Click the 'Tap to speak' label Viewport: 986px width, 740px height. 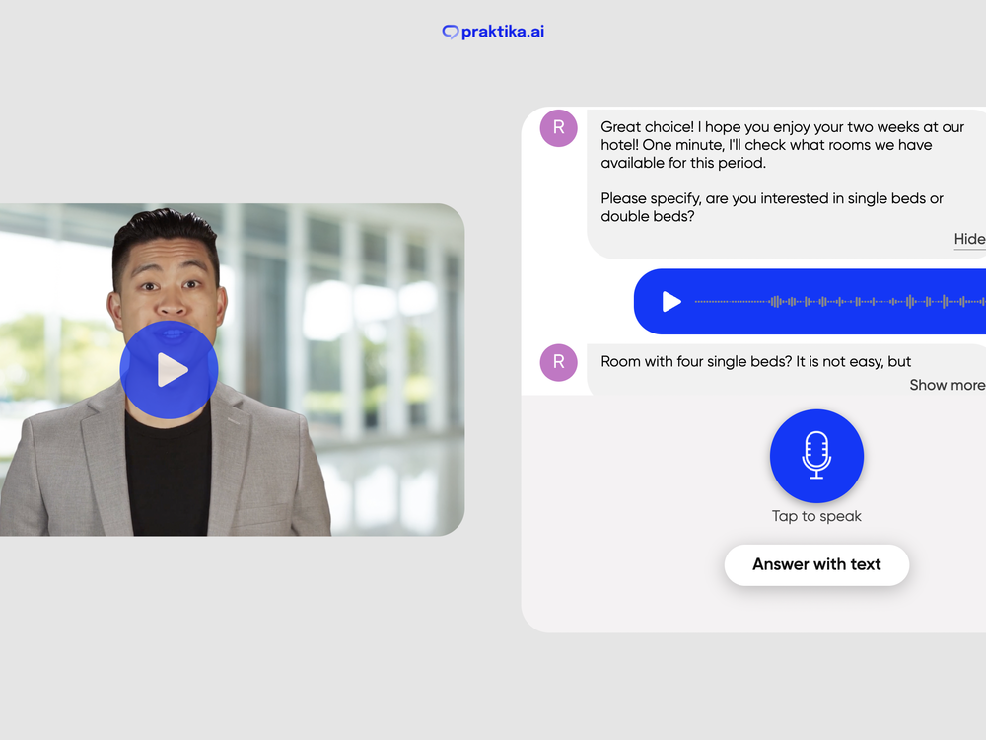point(816,516)
